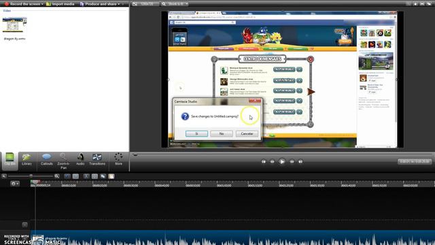Click the track lock icon on timeline
Viewport: 435px width, 245px height.
click(x=24, y=225)
